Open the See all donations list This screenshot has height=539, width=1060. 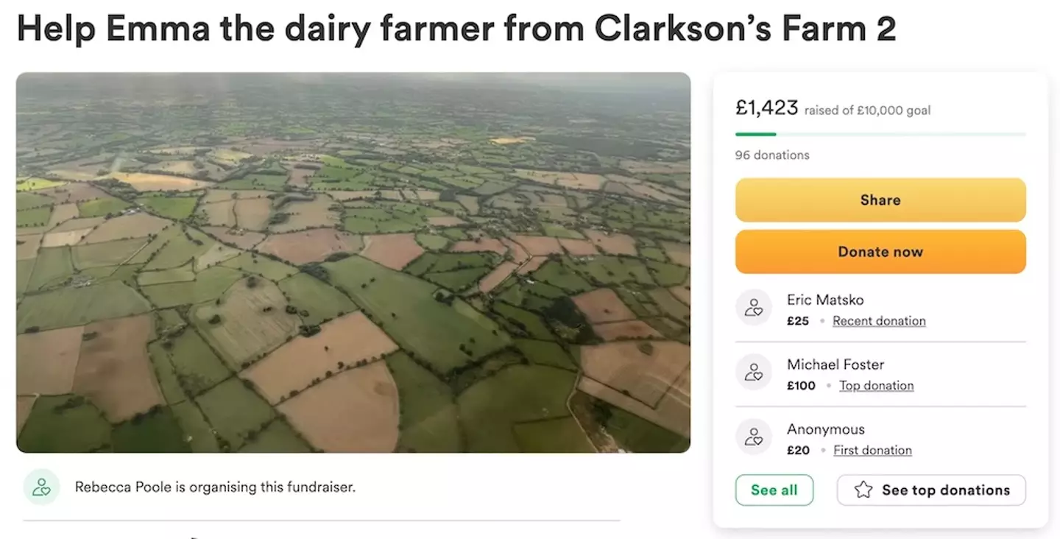774,490
